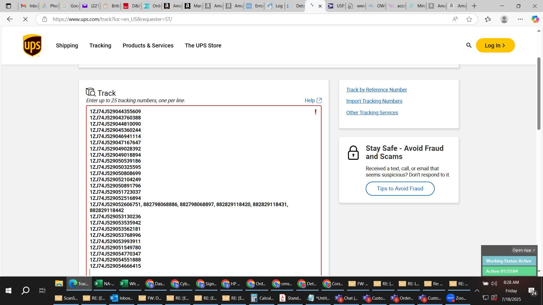
Task: Open the notification center icon
Action: (x=532, y=291)
